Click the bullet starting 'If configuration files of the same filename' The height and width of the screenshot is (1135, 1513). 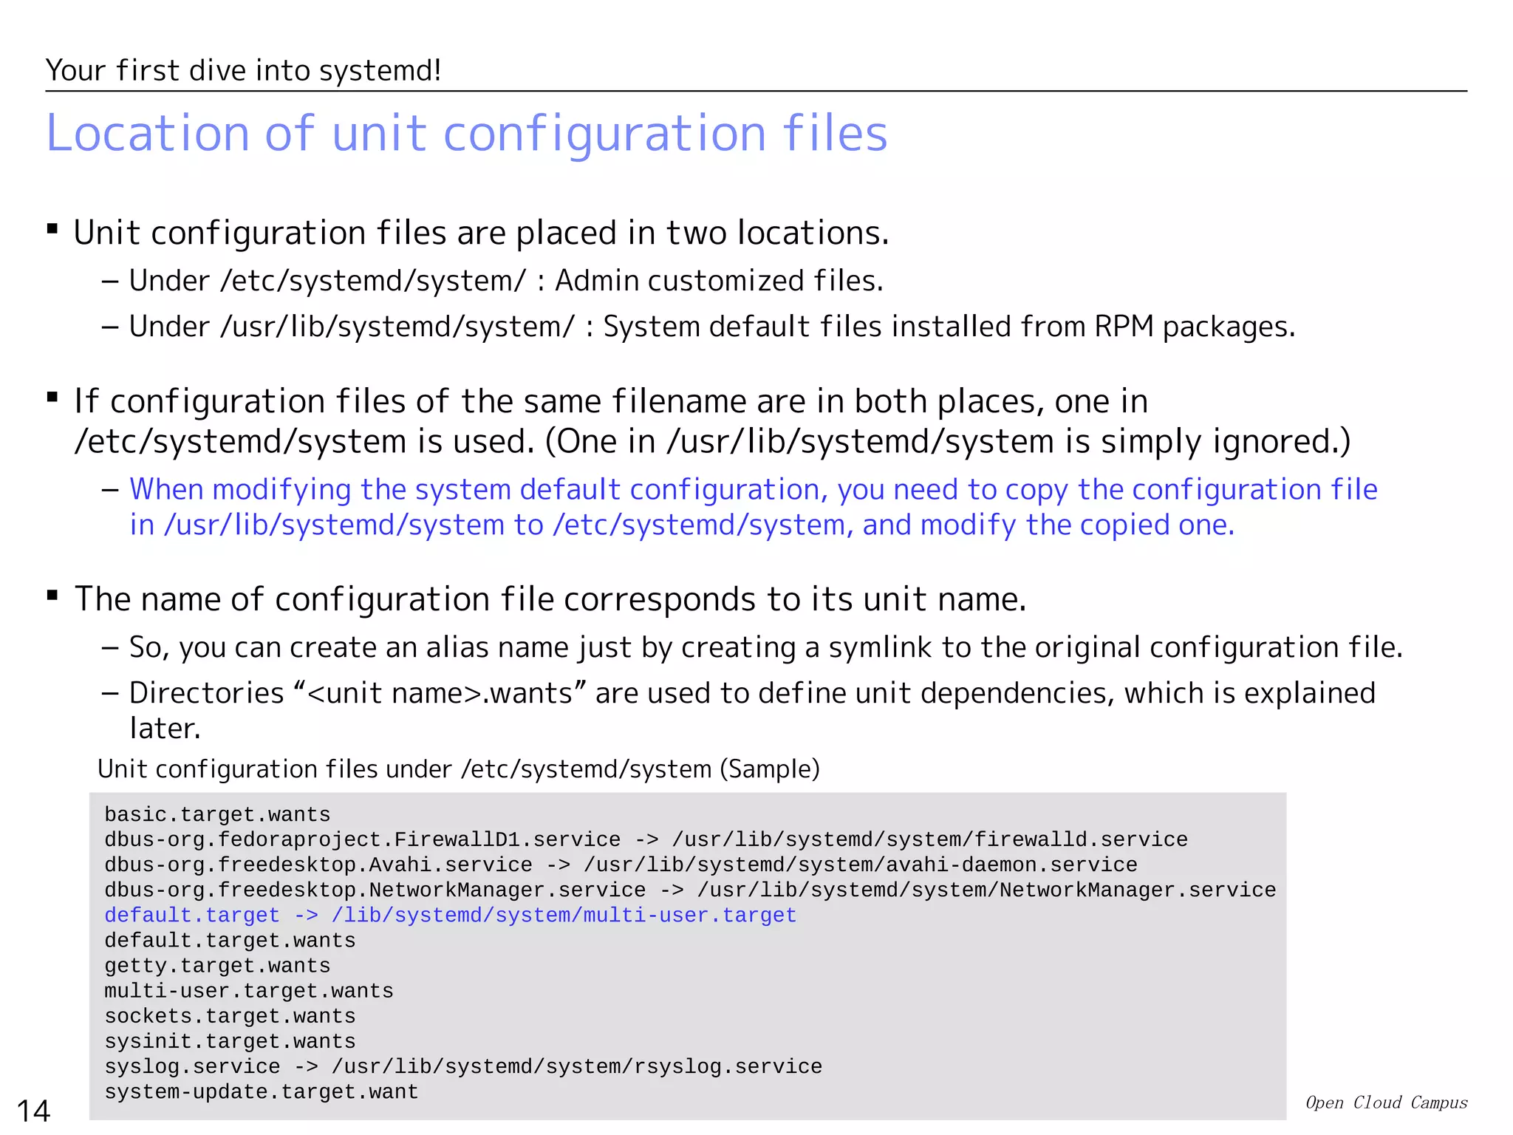click(x=712, y=421)
